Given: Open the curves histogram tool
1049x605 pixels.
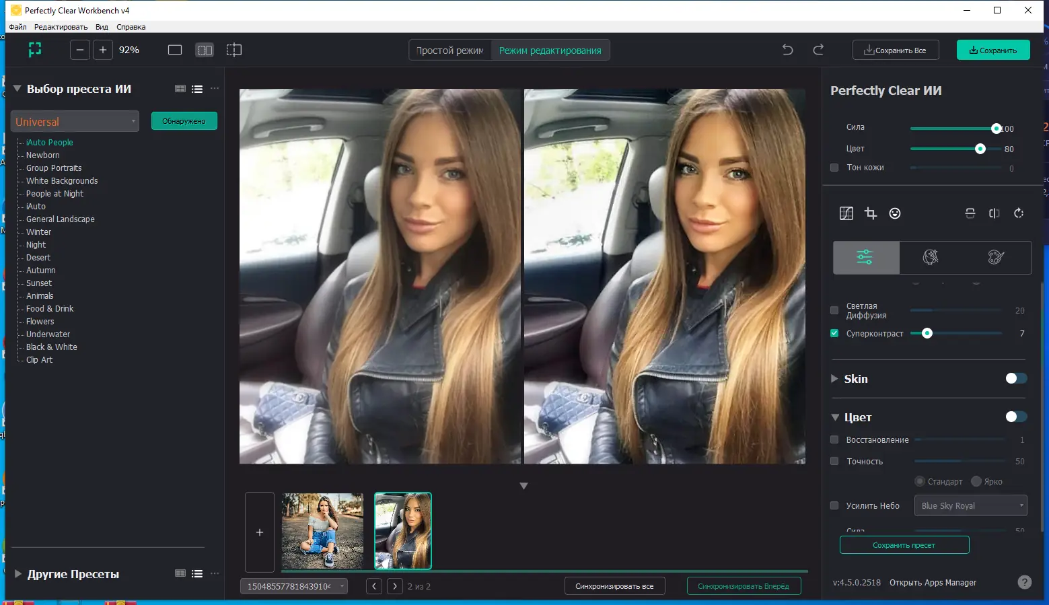Looking at the screenshot, I should [x=846, y=213].
